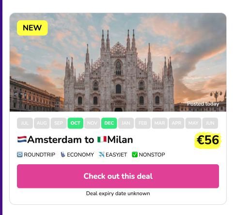Click the Netherlands flag icon
Screen dimensions: 235x215
point(22,139)
